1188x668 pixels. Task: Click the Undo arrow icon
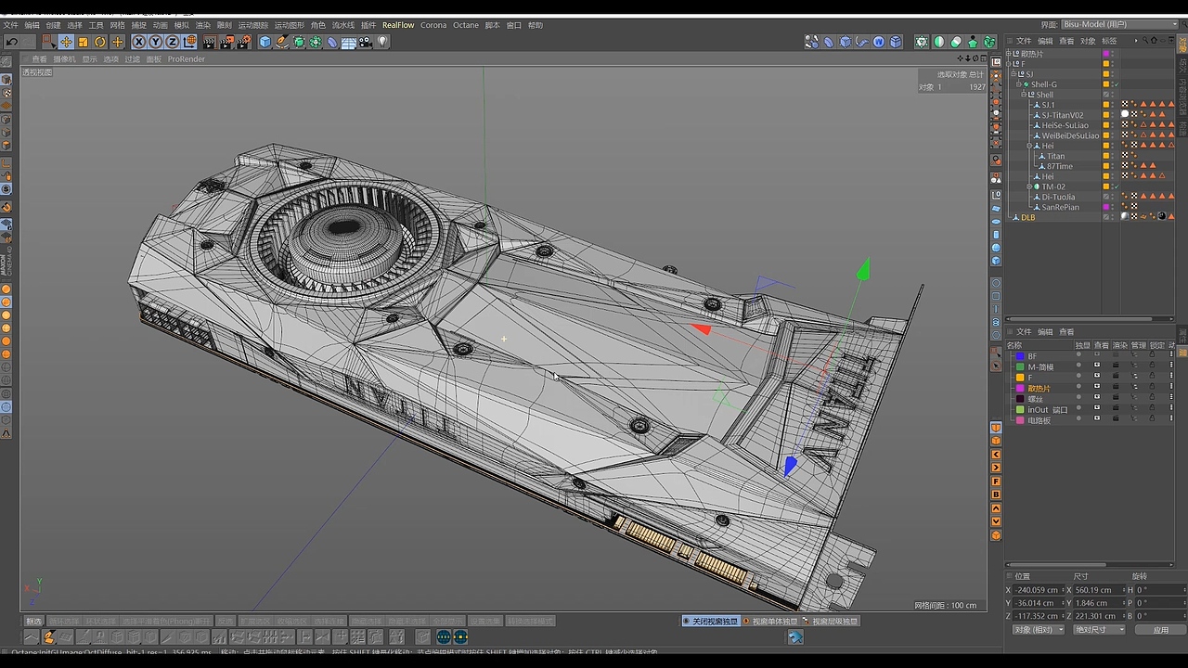coord(12,42)
